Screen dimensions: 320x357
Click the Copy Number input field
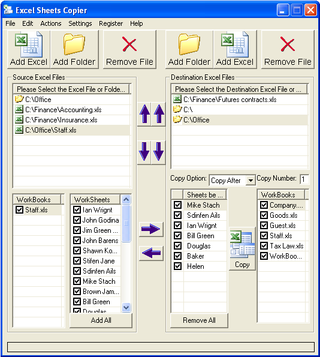(x=304, y=179)
